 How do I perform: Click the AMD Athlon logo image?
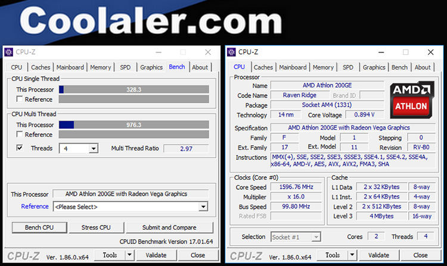tap(412, 99)
